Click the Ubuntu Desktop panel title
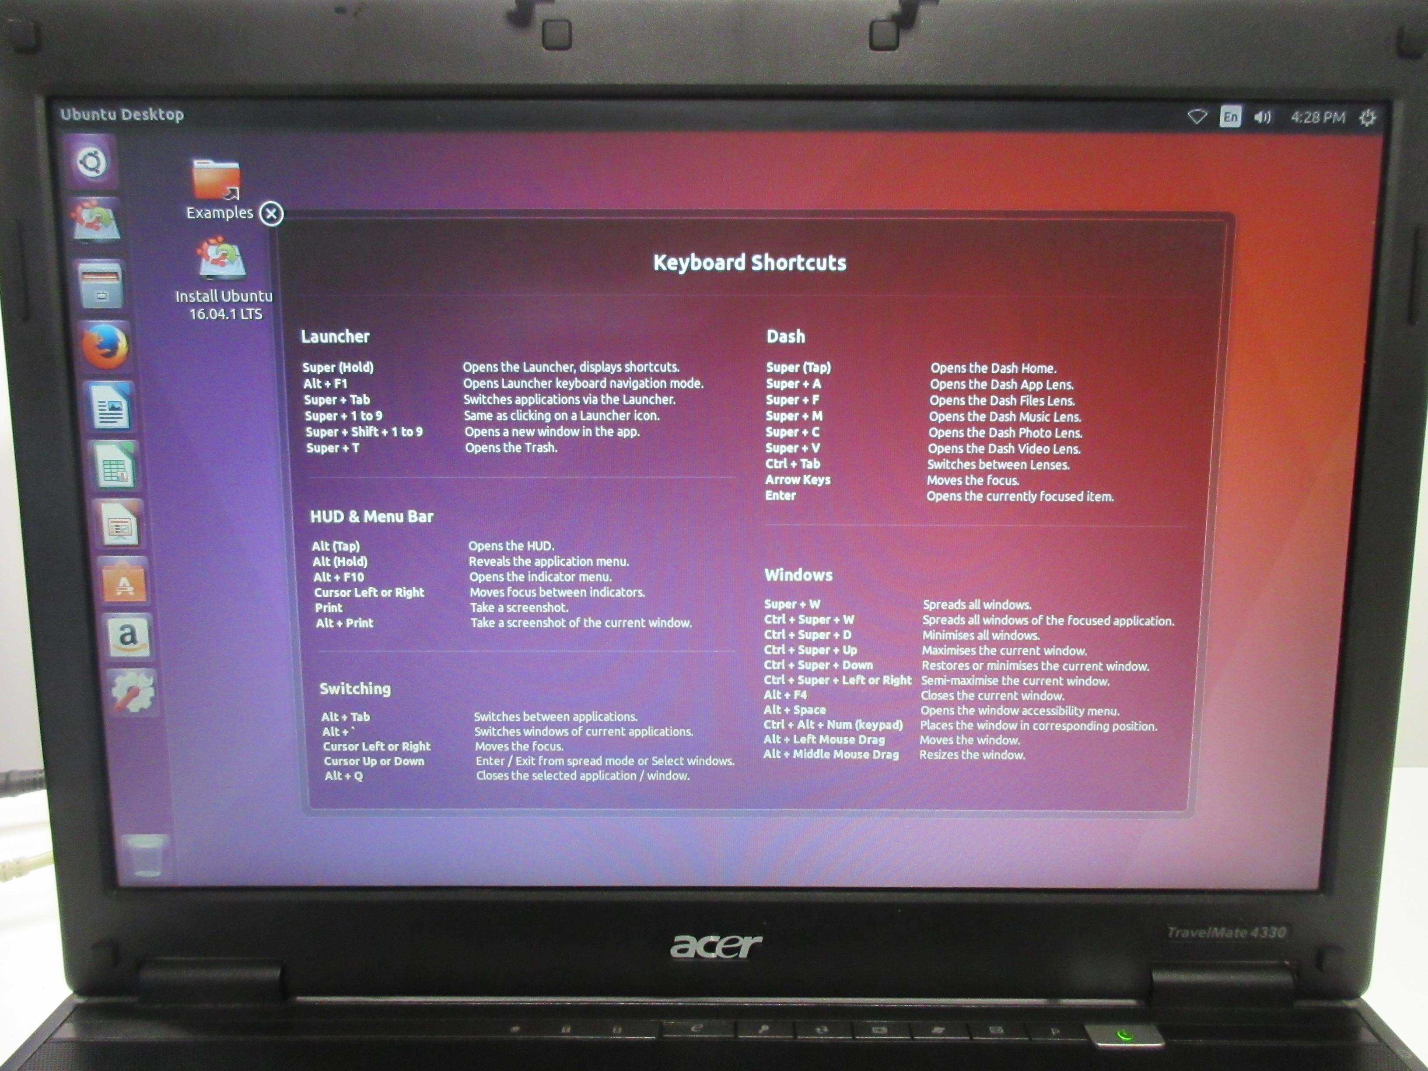The image size is (1428, 1071). pos(122,115)
